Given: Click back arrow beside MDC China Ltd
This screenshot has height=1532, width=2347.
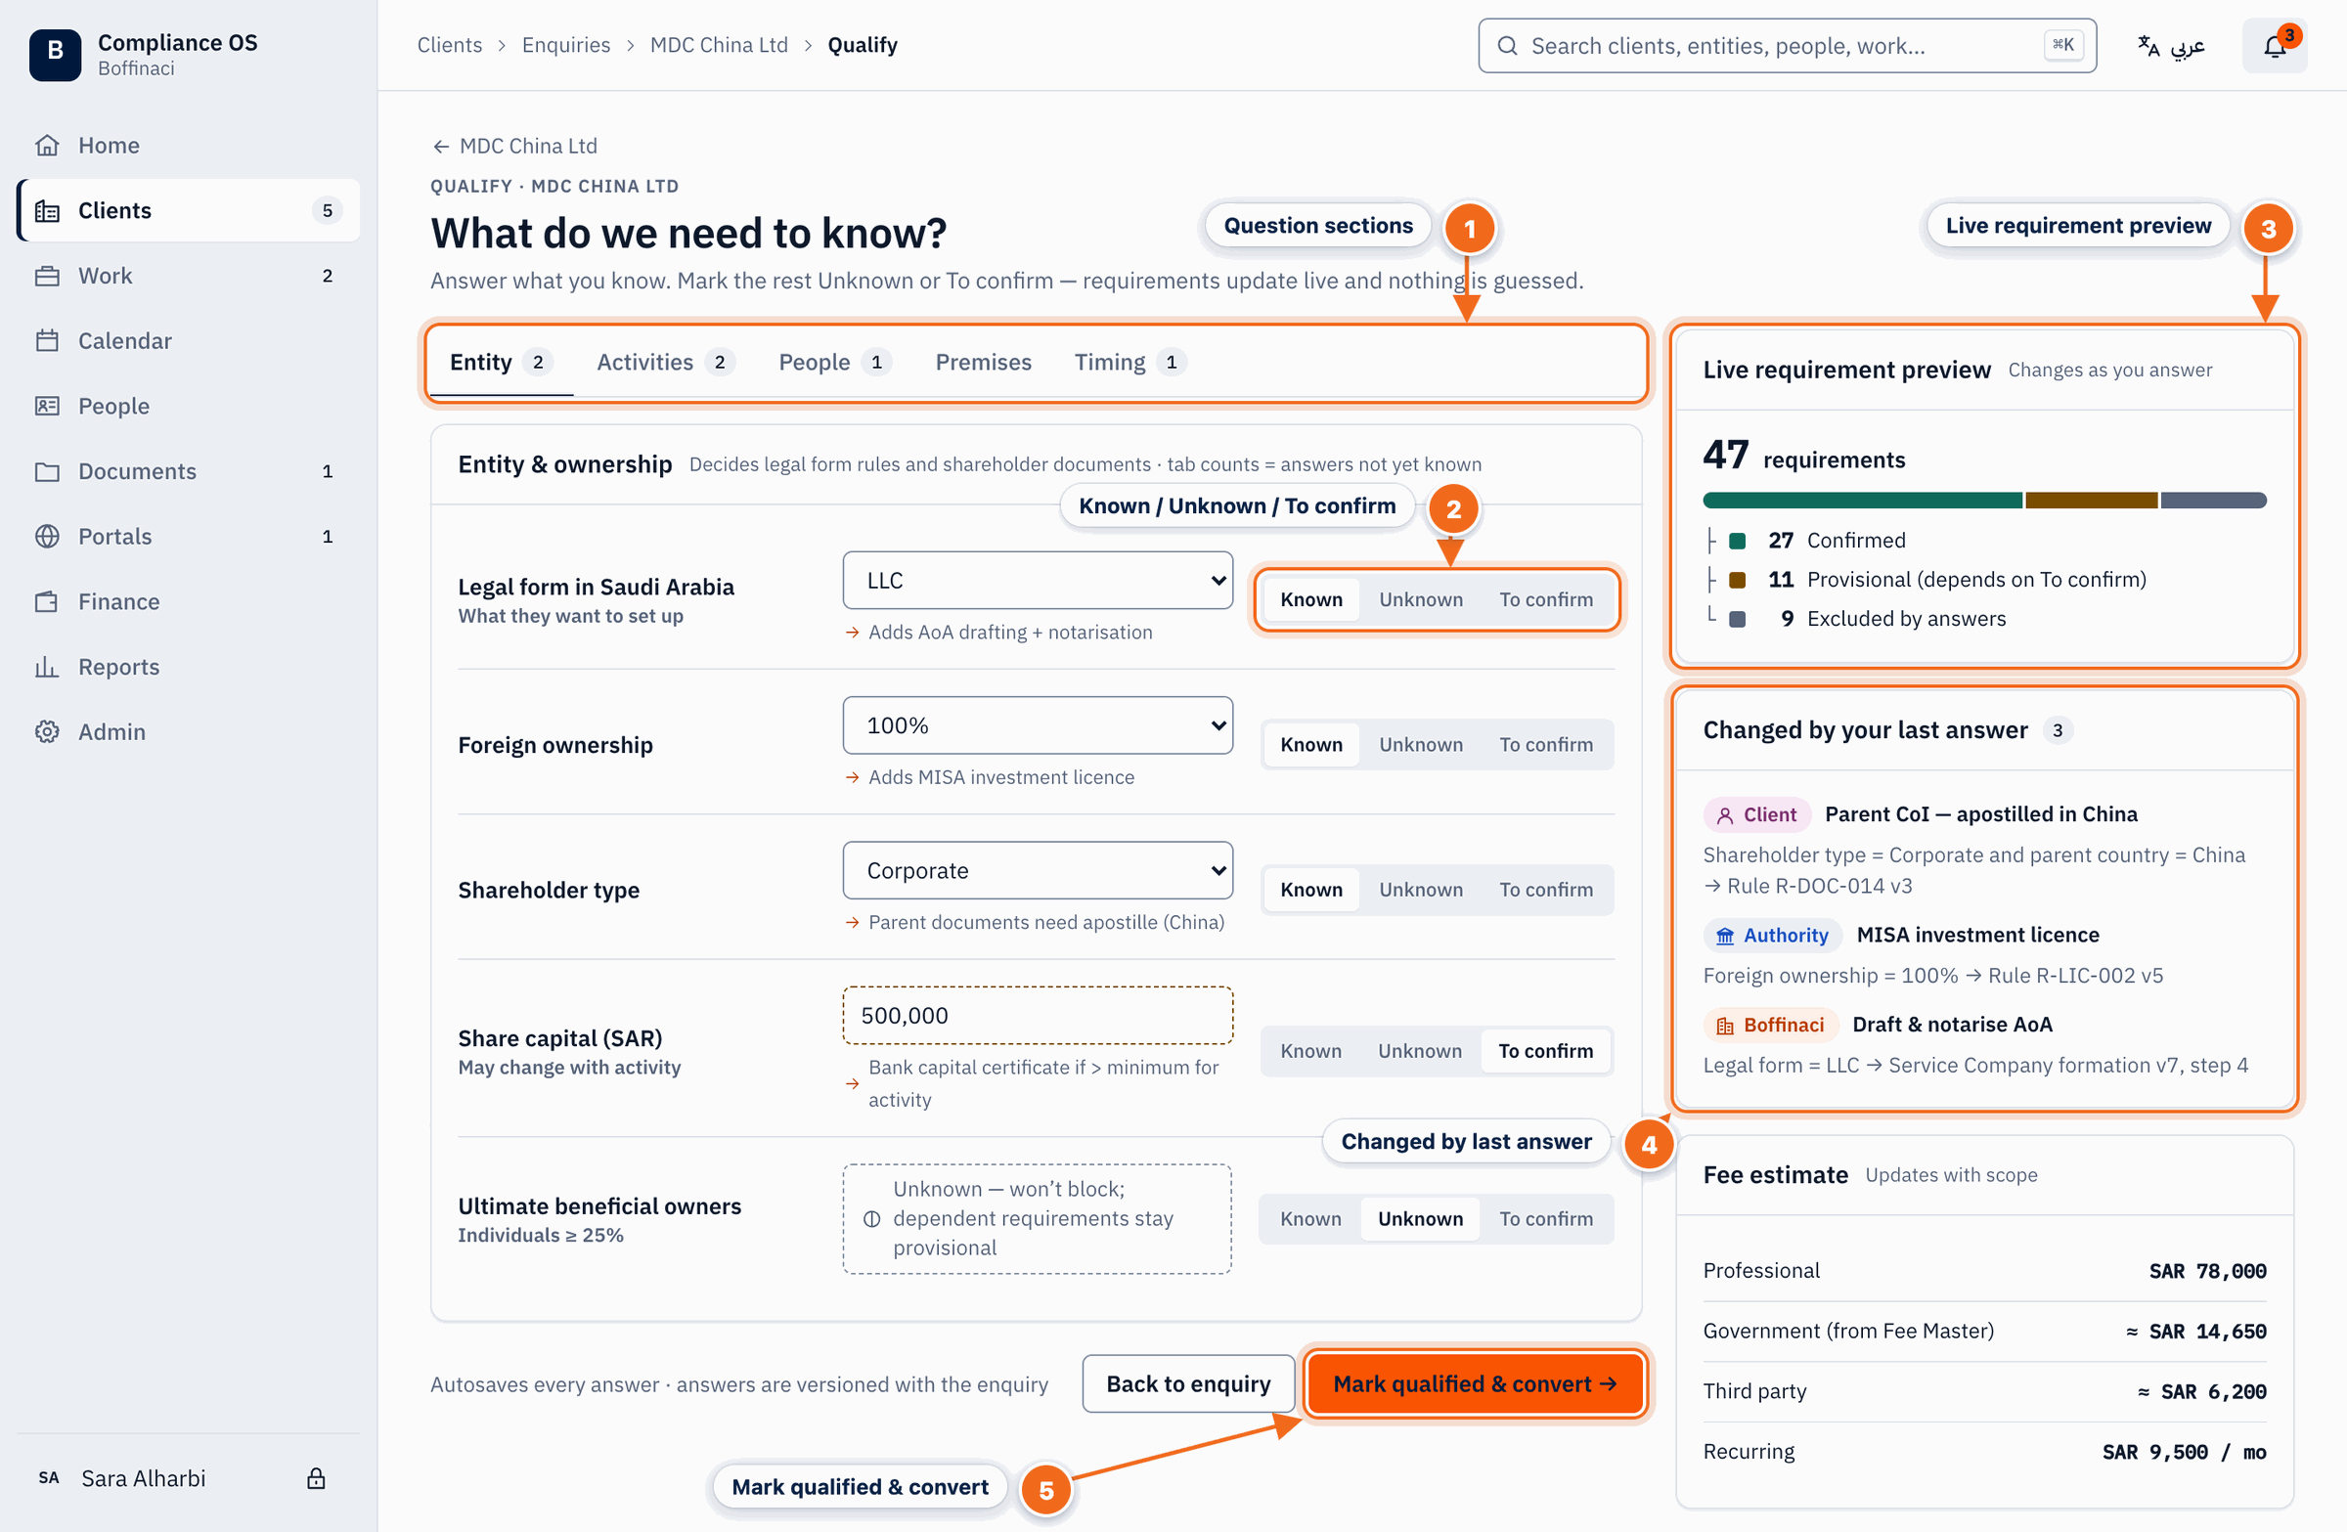Looking at the screenshot, I should click(x=441, y=146).
